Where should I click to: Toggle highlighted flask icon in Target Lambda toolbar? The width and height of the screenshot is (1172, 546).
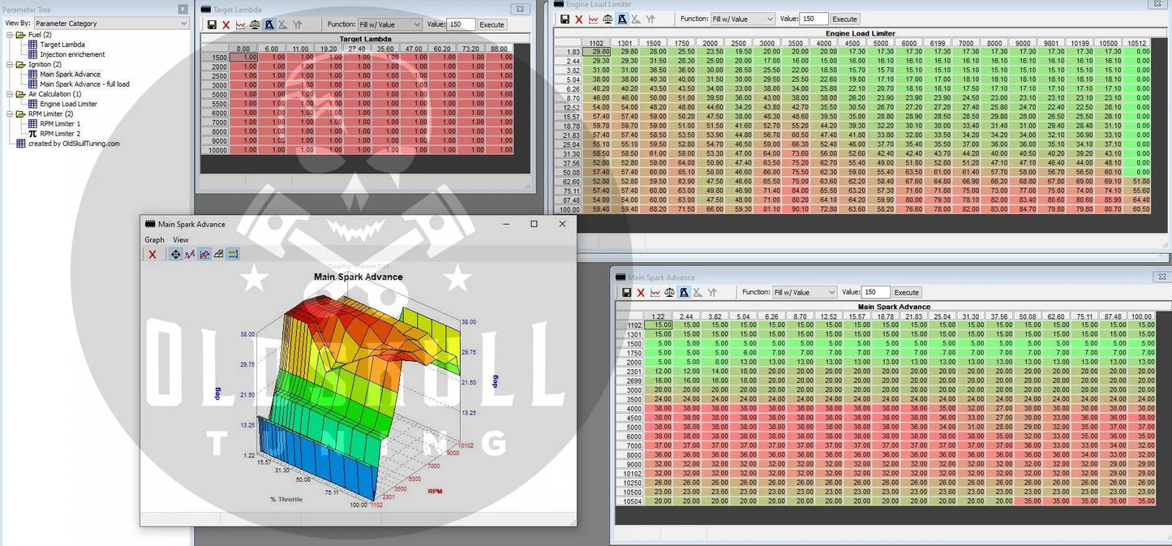[269, 25]
